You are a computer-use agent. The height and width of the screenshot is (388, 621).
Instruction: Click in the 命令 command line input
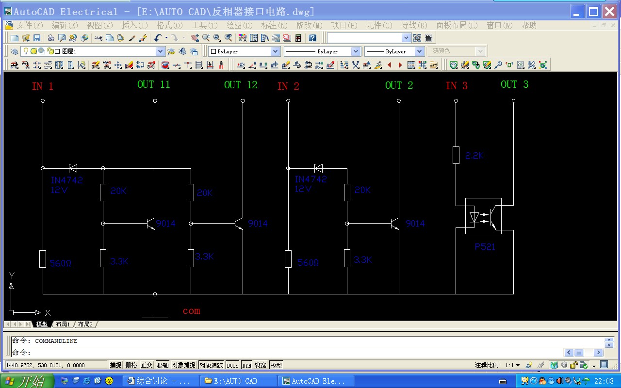(x=291, y=353)
